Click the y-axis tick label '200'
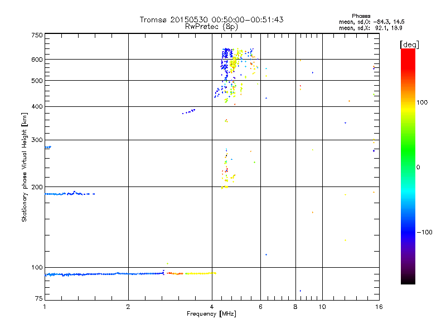The width and height of the screenshot is (446, 334). point(37,187)
